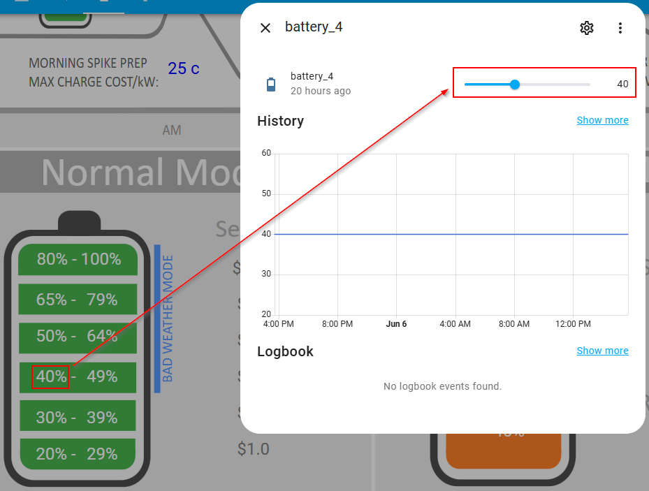This screenshot has width=649, height=491.
Task: Open the three-dot overflow menu
Action: tap(620, 28)
